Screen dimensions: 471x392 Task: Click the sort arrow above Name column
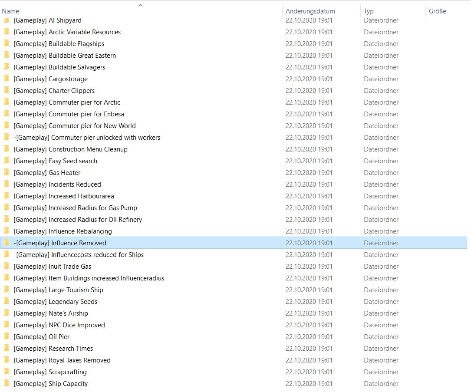(x=140, y=5)
